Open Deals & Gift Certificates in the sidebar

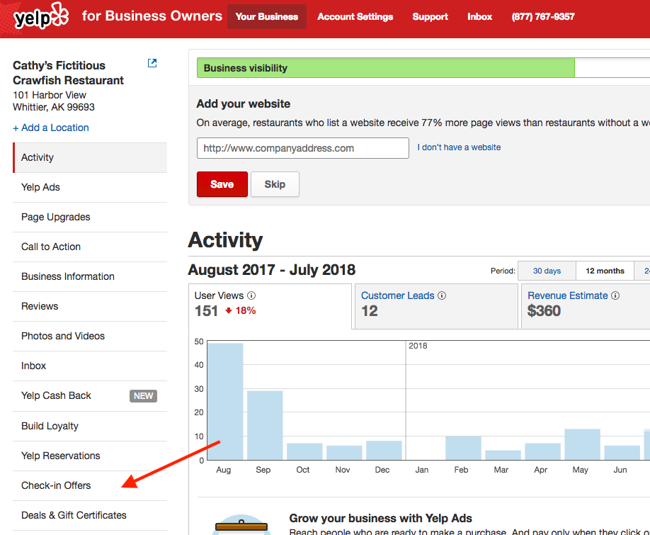tap(90, 515)
